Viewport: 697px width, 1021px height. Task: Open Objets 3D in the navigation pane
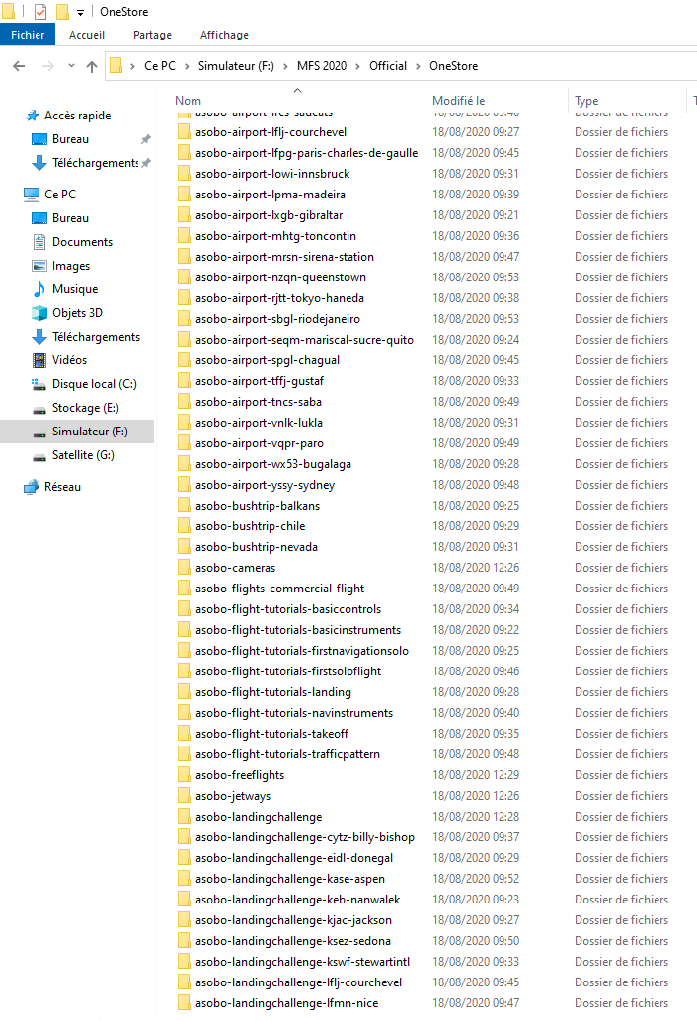pyautogui.click(x=77, y=313)
